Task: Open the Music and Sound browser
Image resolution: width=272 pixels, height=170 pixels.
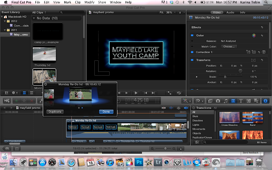Action: point(226,101)
